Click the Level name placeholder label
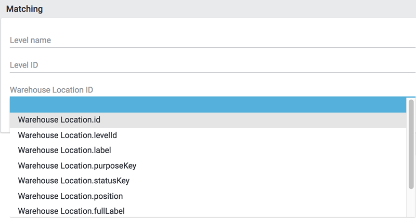The image size is (416, 218). [x=30, y=40]
